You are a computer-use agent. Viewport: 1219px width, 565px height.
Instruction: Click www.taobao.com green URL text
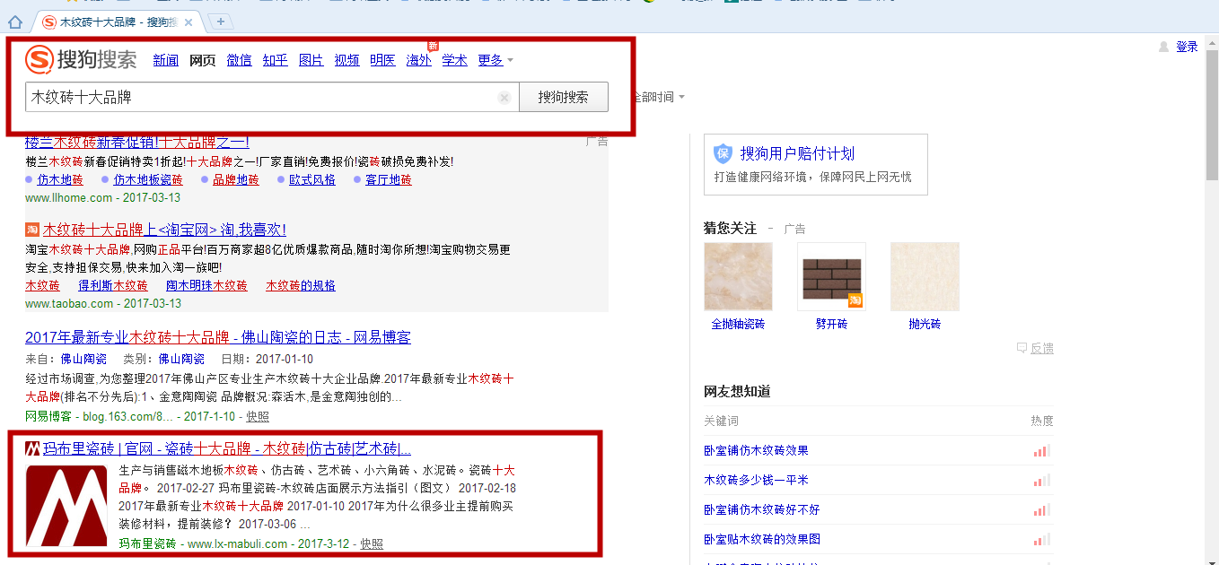[69, 303]
